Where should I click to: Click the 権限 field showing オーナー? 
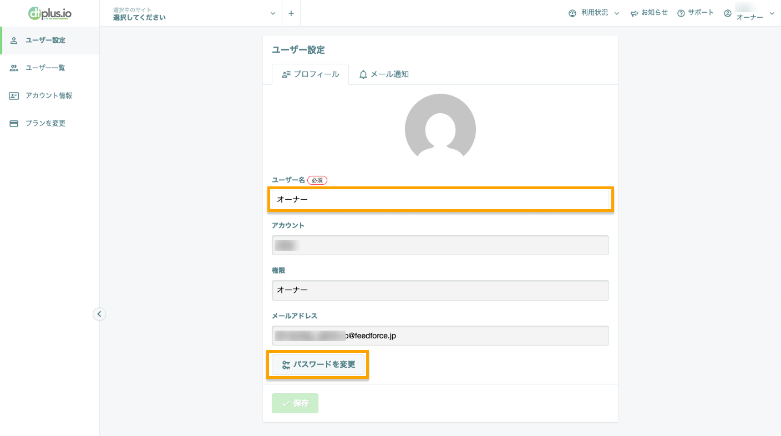pos(440,290)
